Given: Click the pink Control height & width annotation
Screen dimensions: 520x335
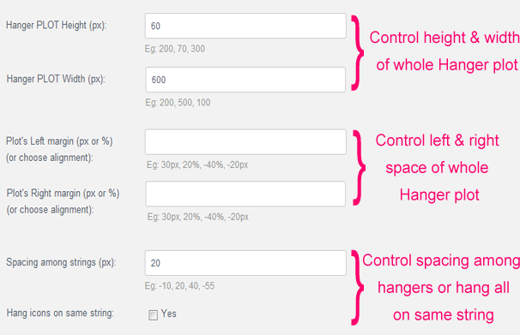Looking at the screenshot, I should pos(444,51).
